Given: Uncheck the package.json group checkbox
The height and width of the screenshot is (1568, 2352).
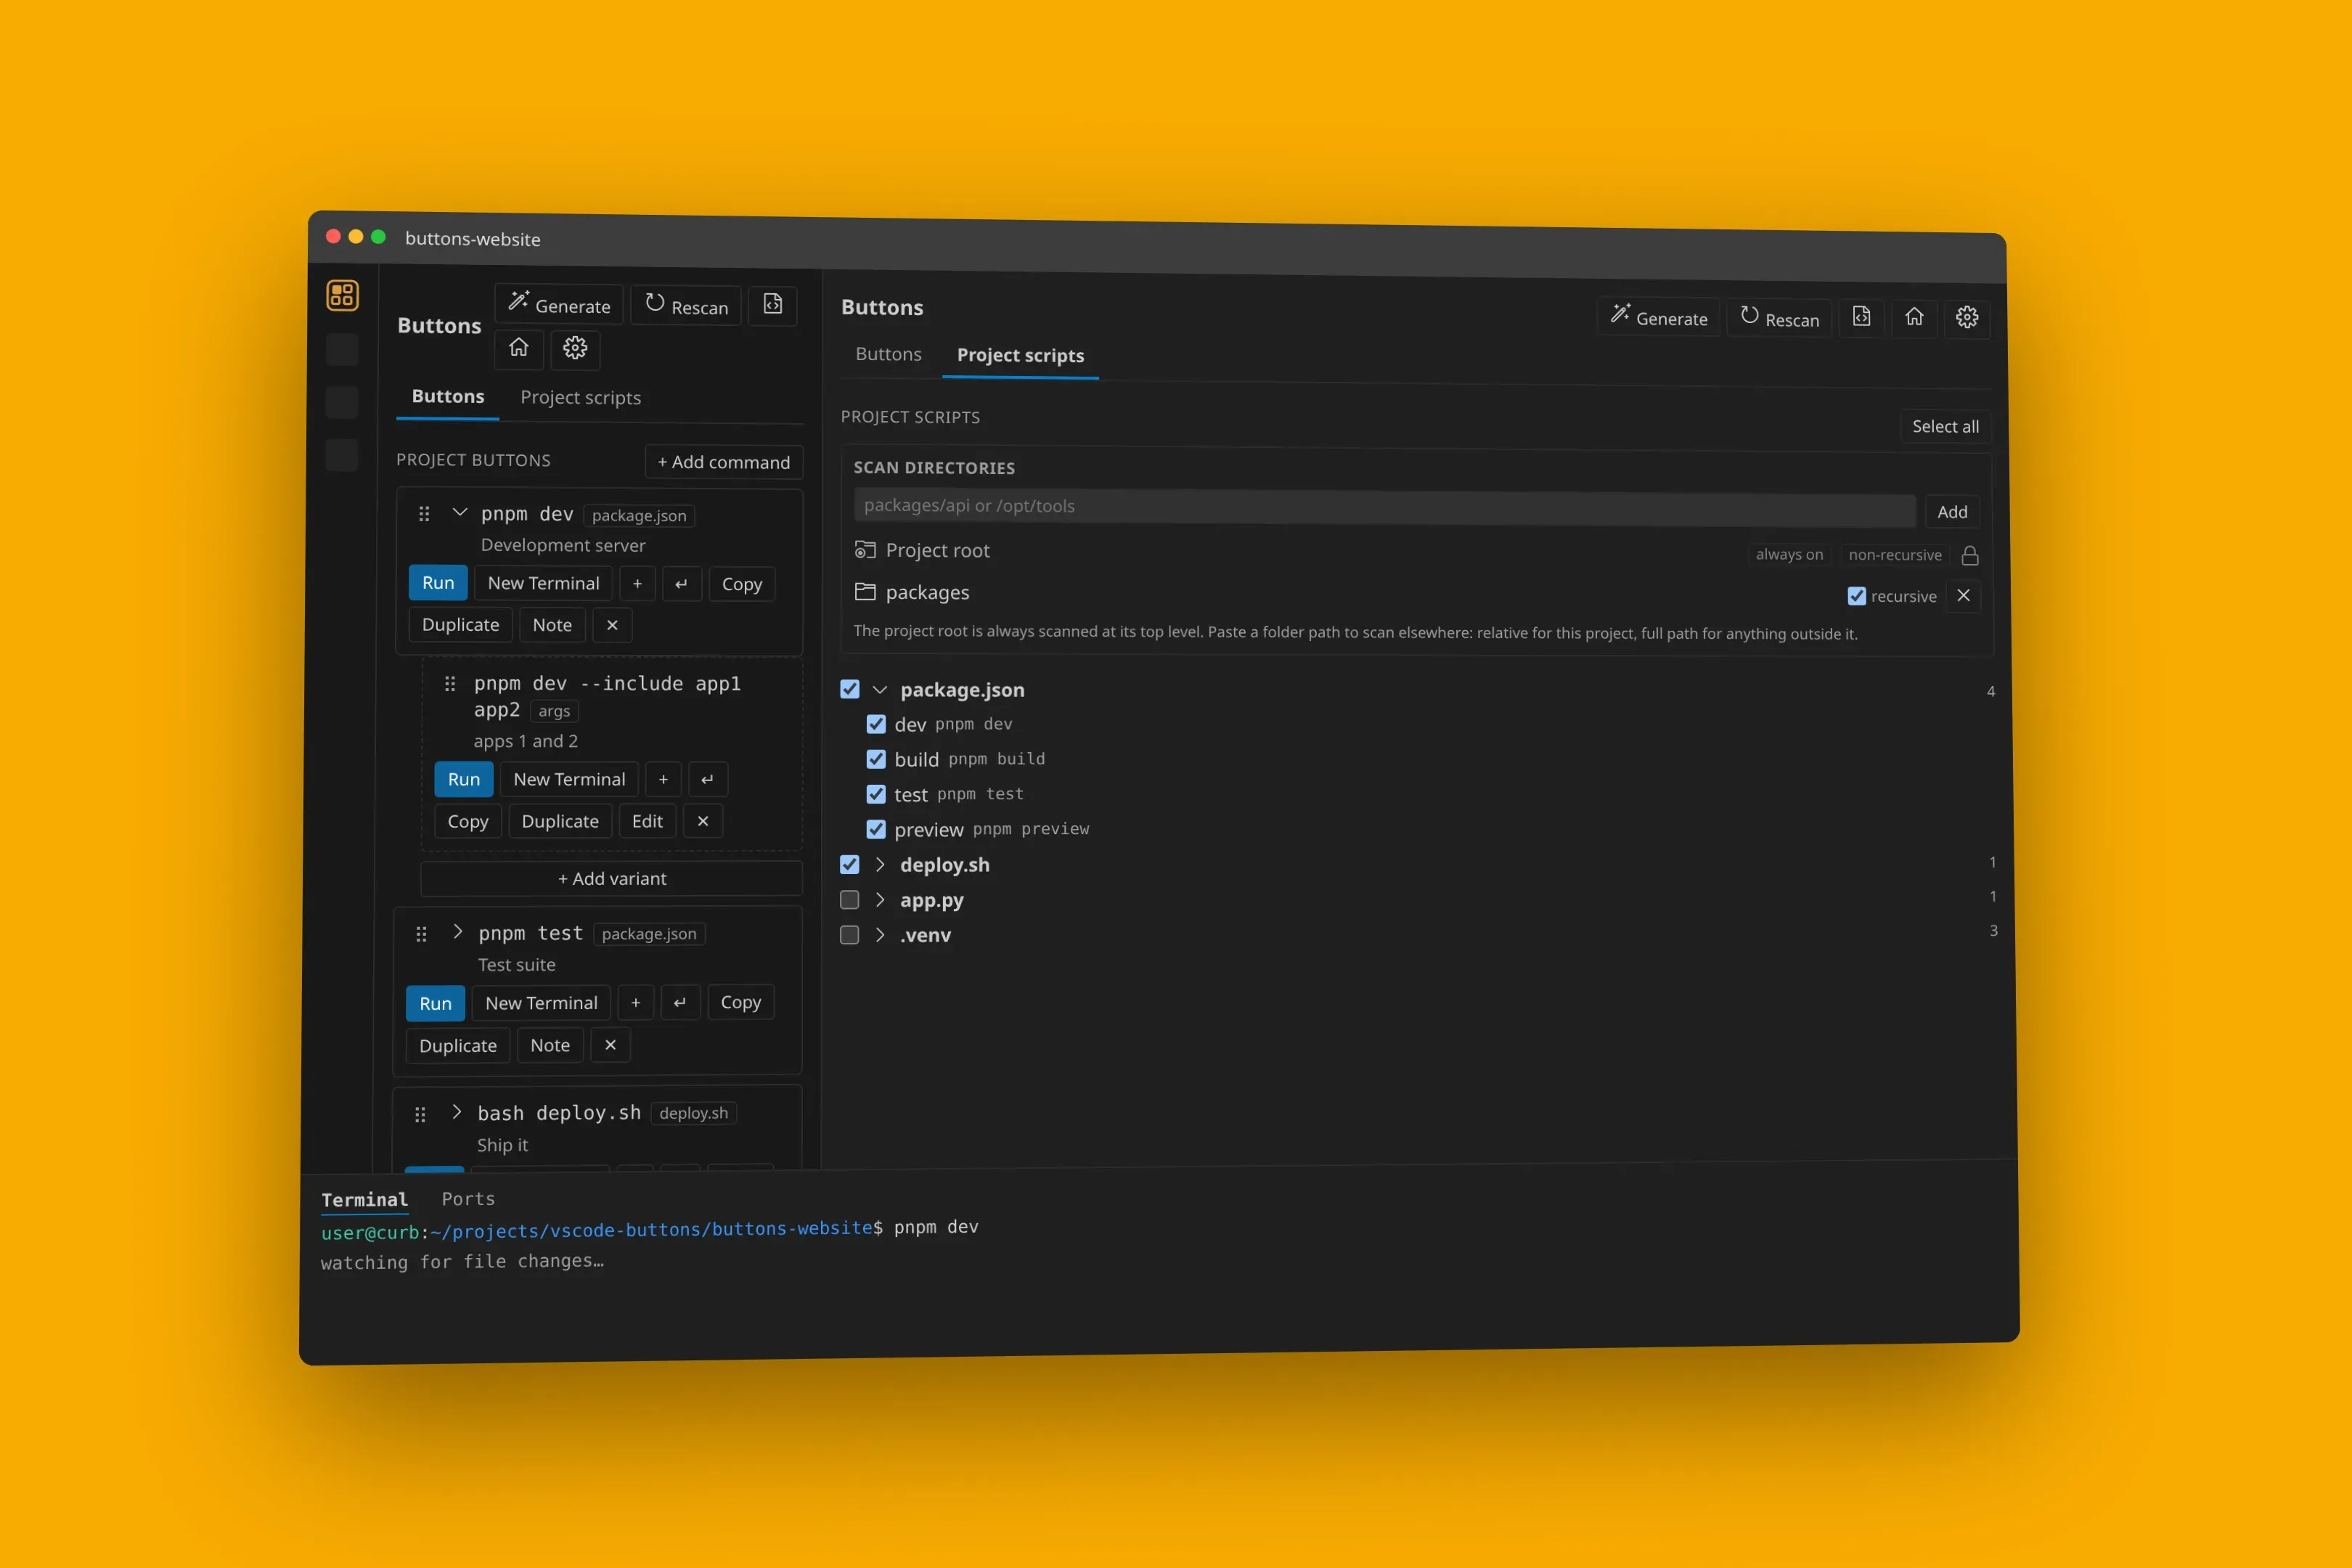Looking at the screenshot, I should coord(850,689).
